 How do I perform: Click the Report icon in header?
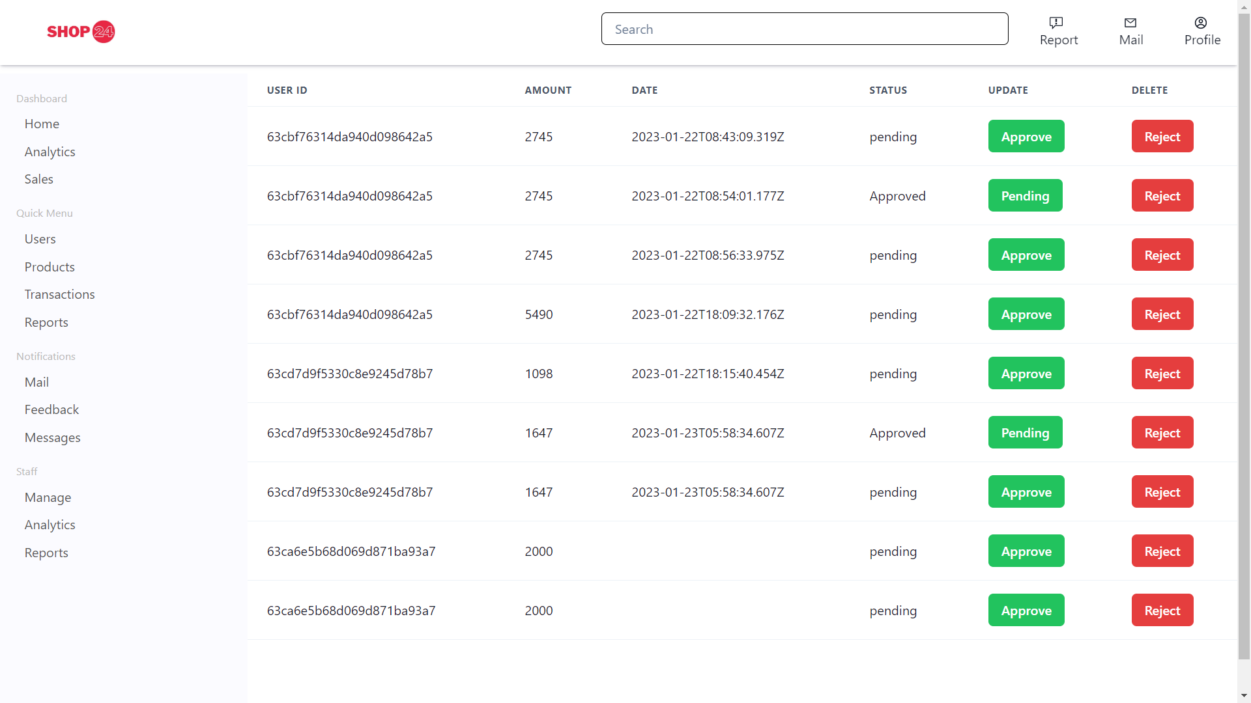(x=1056, y=23)
